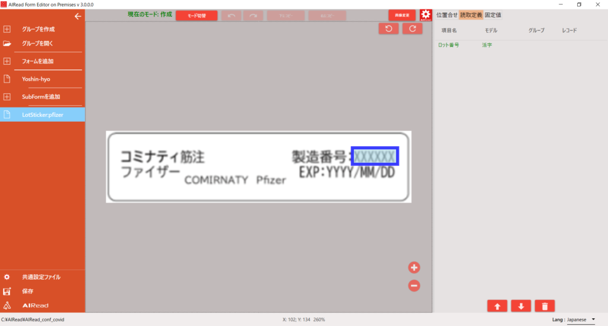Click the 項目名 column header
Screen dimensions: 608x326
pos(449,30)
